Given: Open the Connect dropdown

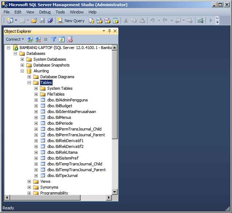Looking at the screenshot, I should pos(15,39).
